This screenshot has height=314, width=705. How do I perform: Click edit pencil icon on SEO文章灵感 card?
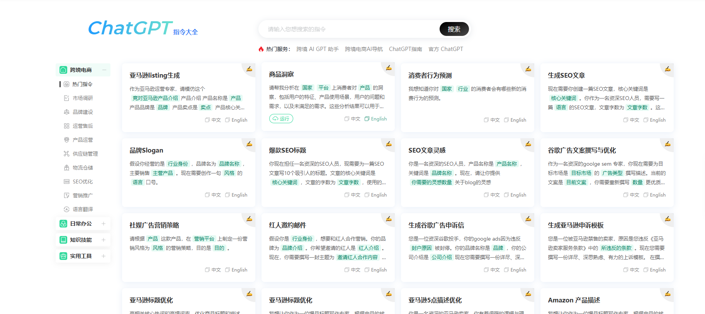[528, 144]
